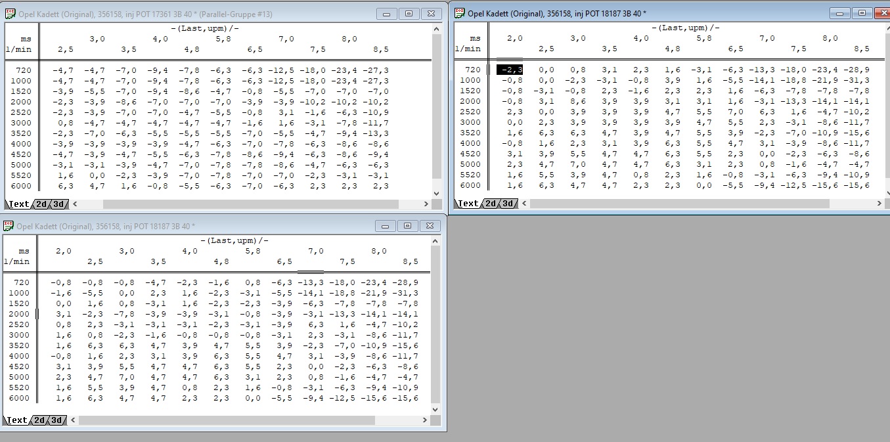
Task: Maximize the Parallel-Gruppe #13 window
Action: point(409,14)
